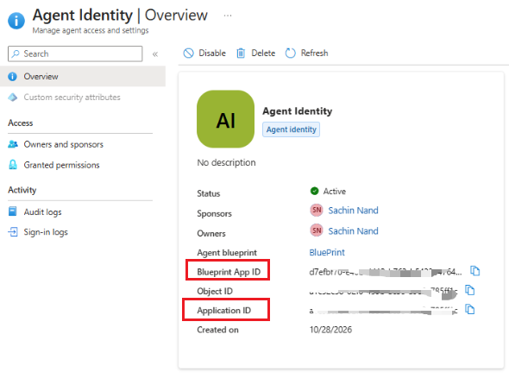Click the Activity section heading

pyautogui.click(x=22, y=190)
